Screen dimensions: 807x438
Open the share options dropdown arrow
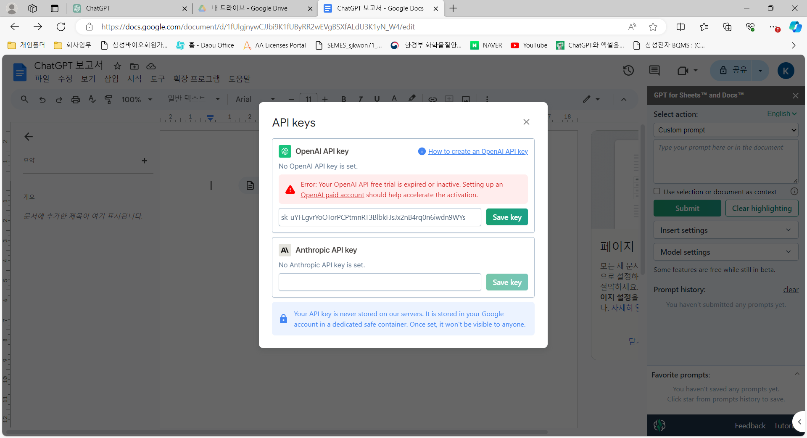pyautogui.click(x=760, y=71)
